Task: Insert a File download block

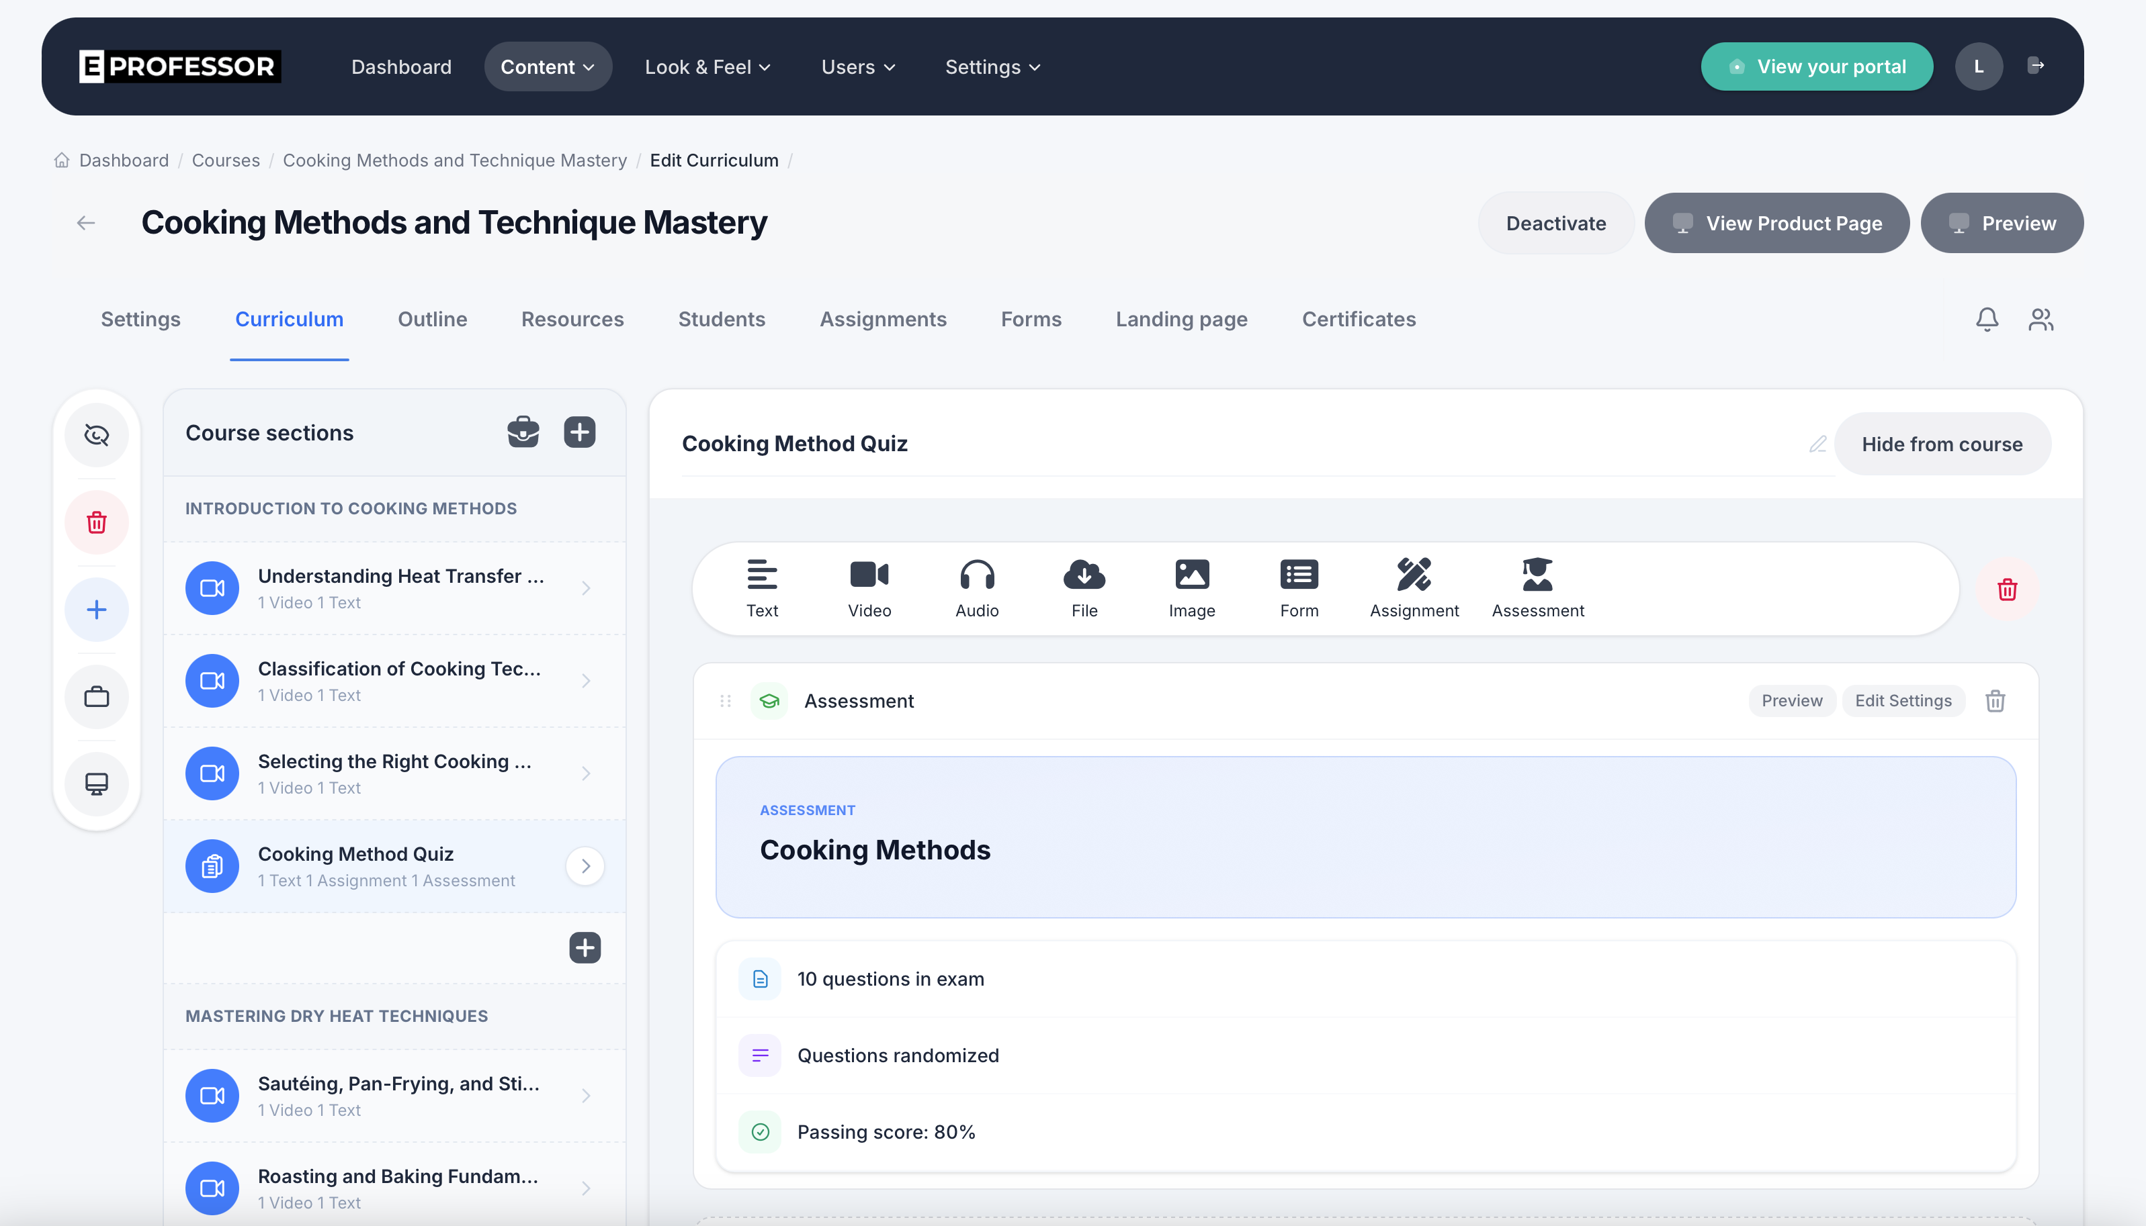Action: [x=1084, y=587]
